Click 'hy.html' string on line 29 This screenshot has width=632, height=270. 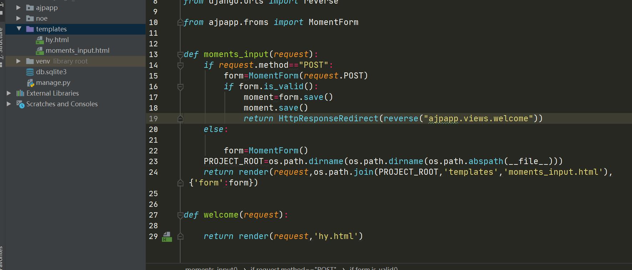click(x=336, y=236)
